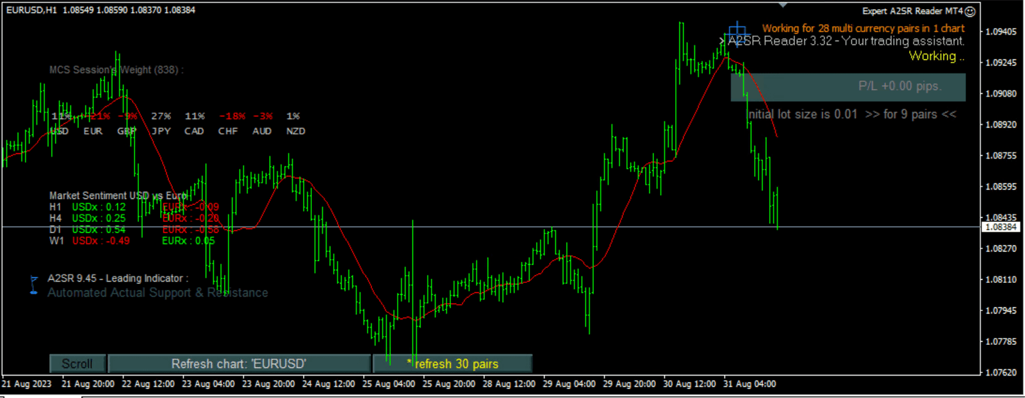This screenshot has height=398, width=1025.
Task: Click the current price label 1.08384
Action: 1001,227
